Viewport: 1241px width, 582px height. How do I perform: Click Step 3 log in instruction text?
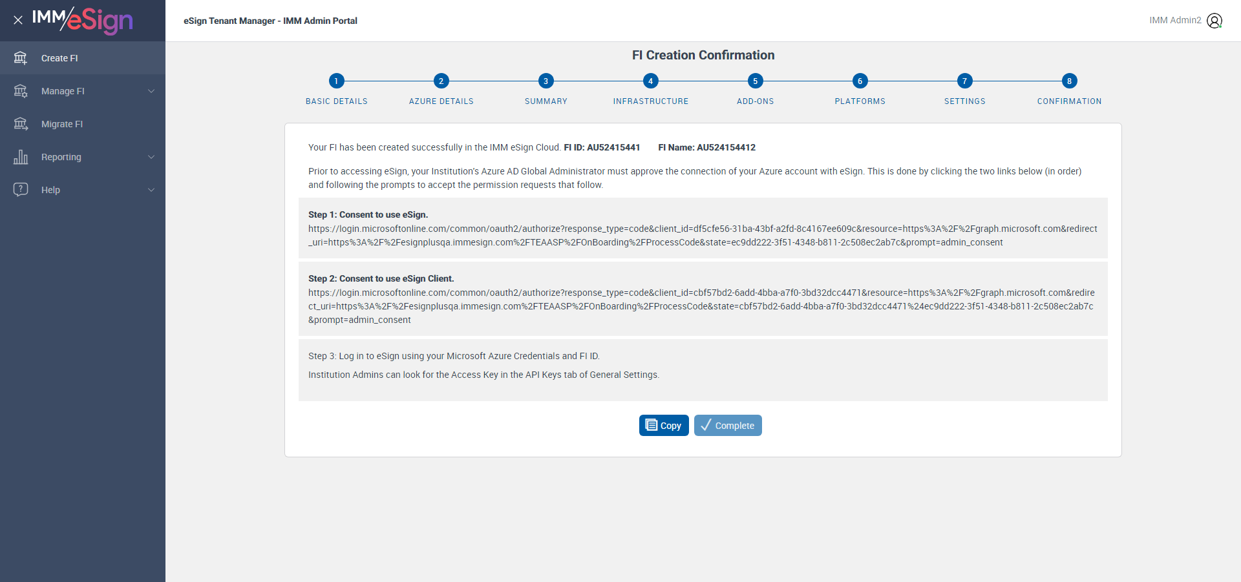pyautogui.click(x=454, y=356)
